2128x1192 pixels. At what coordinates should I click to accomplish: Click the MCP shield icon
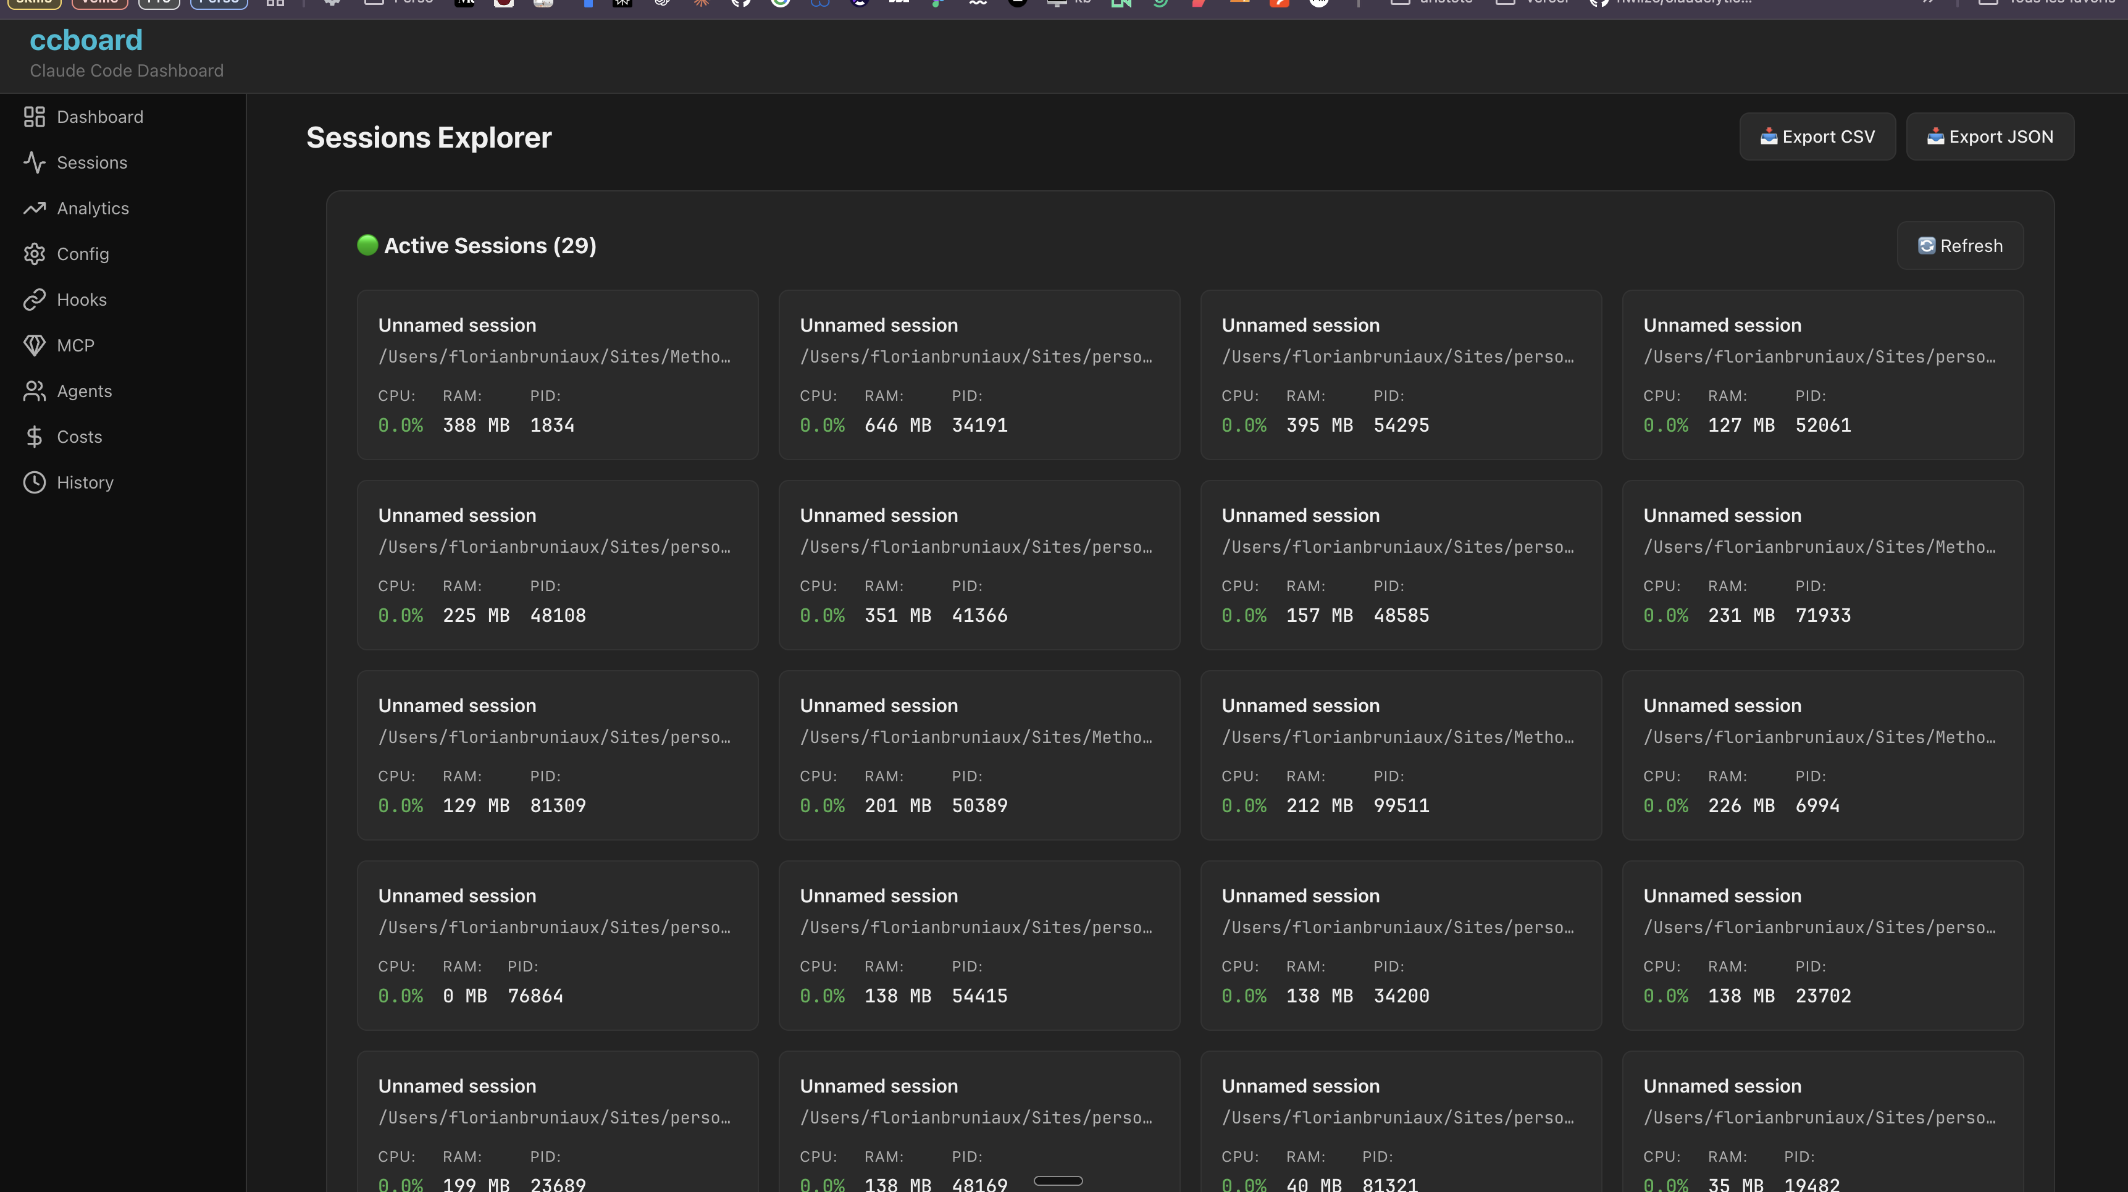[34, 345]
